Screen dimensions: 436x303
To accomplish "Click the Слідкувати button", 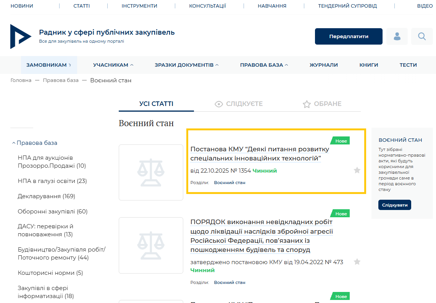I will pos(394,205).
